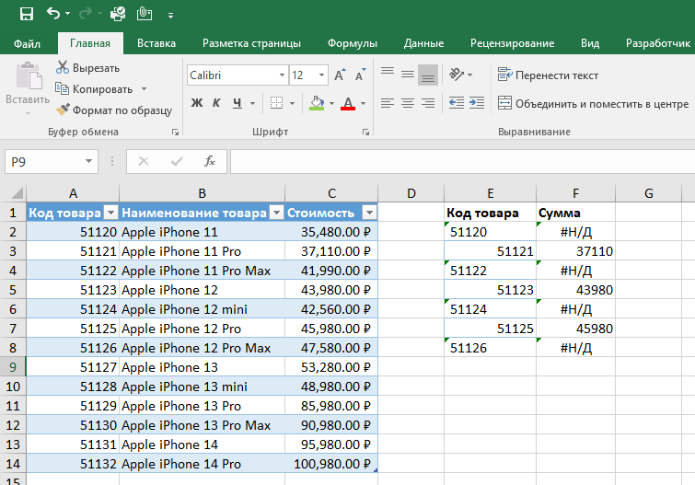Viewport: 695px width, 485px height.
Task: Open the borders dropdown arrow
Action: 292,103
